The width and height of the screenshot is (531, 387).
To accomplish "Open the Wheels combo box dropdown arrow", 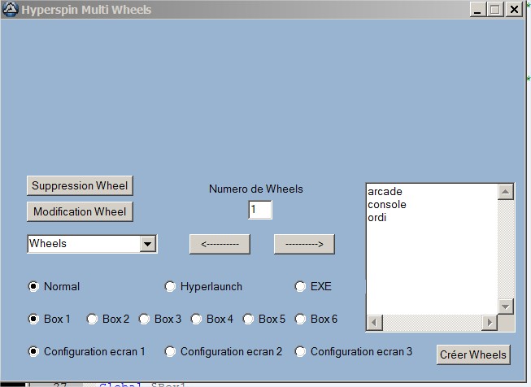I will [148, 244].
